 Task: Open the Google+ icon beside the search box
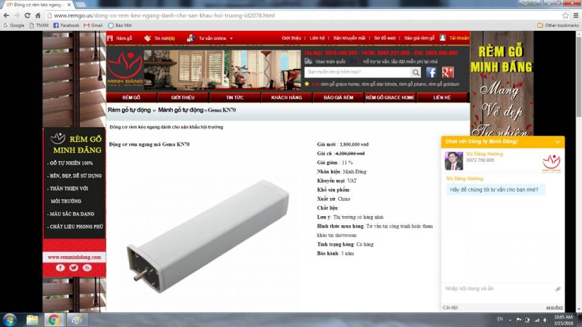point(448,73)
